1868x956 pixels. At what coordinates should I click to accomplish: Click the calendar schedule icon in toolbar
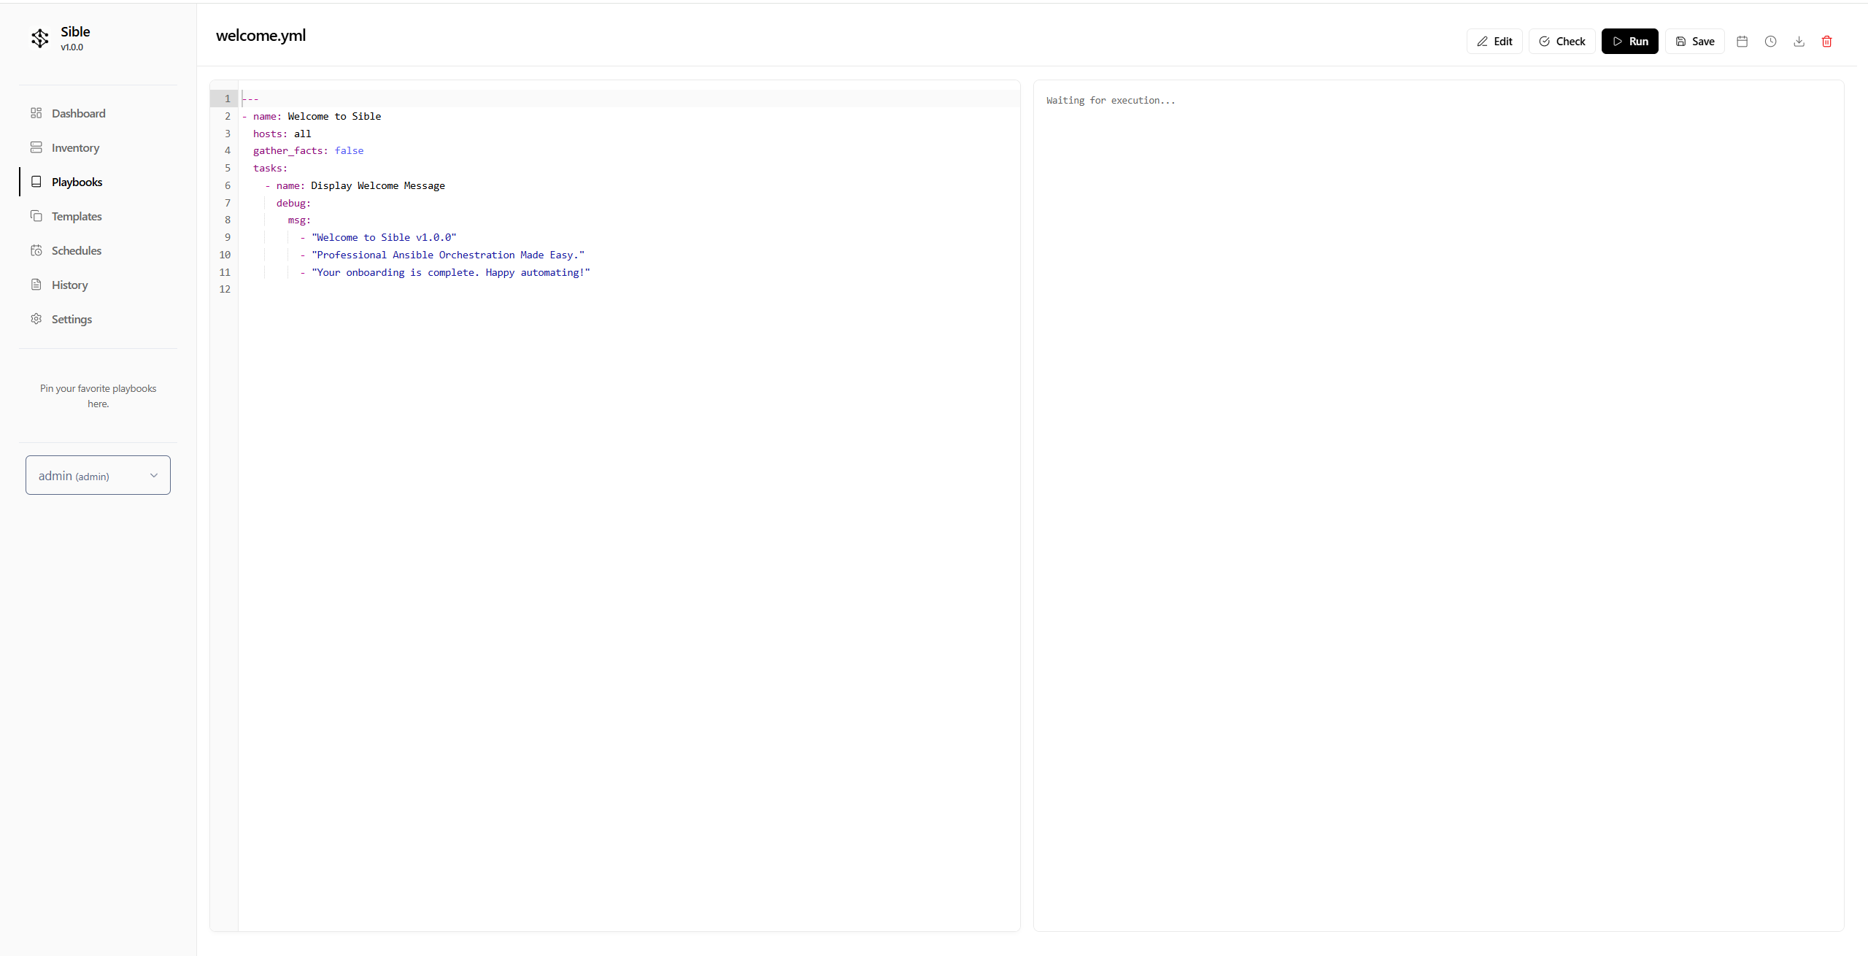[x=1742, y=42]
